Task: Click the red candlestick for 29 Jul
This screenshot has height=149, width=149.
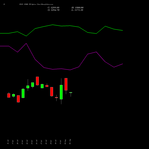Action: point(52,91)
